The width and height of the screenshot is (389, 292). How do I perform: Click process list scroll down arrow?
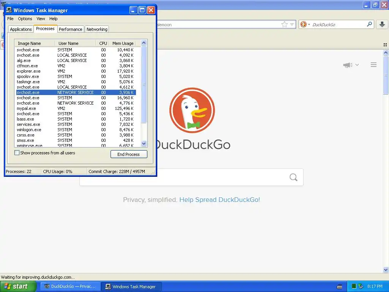click(144, 143)
